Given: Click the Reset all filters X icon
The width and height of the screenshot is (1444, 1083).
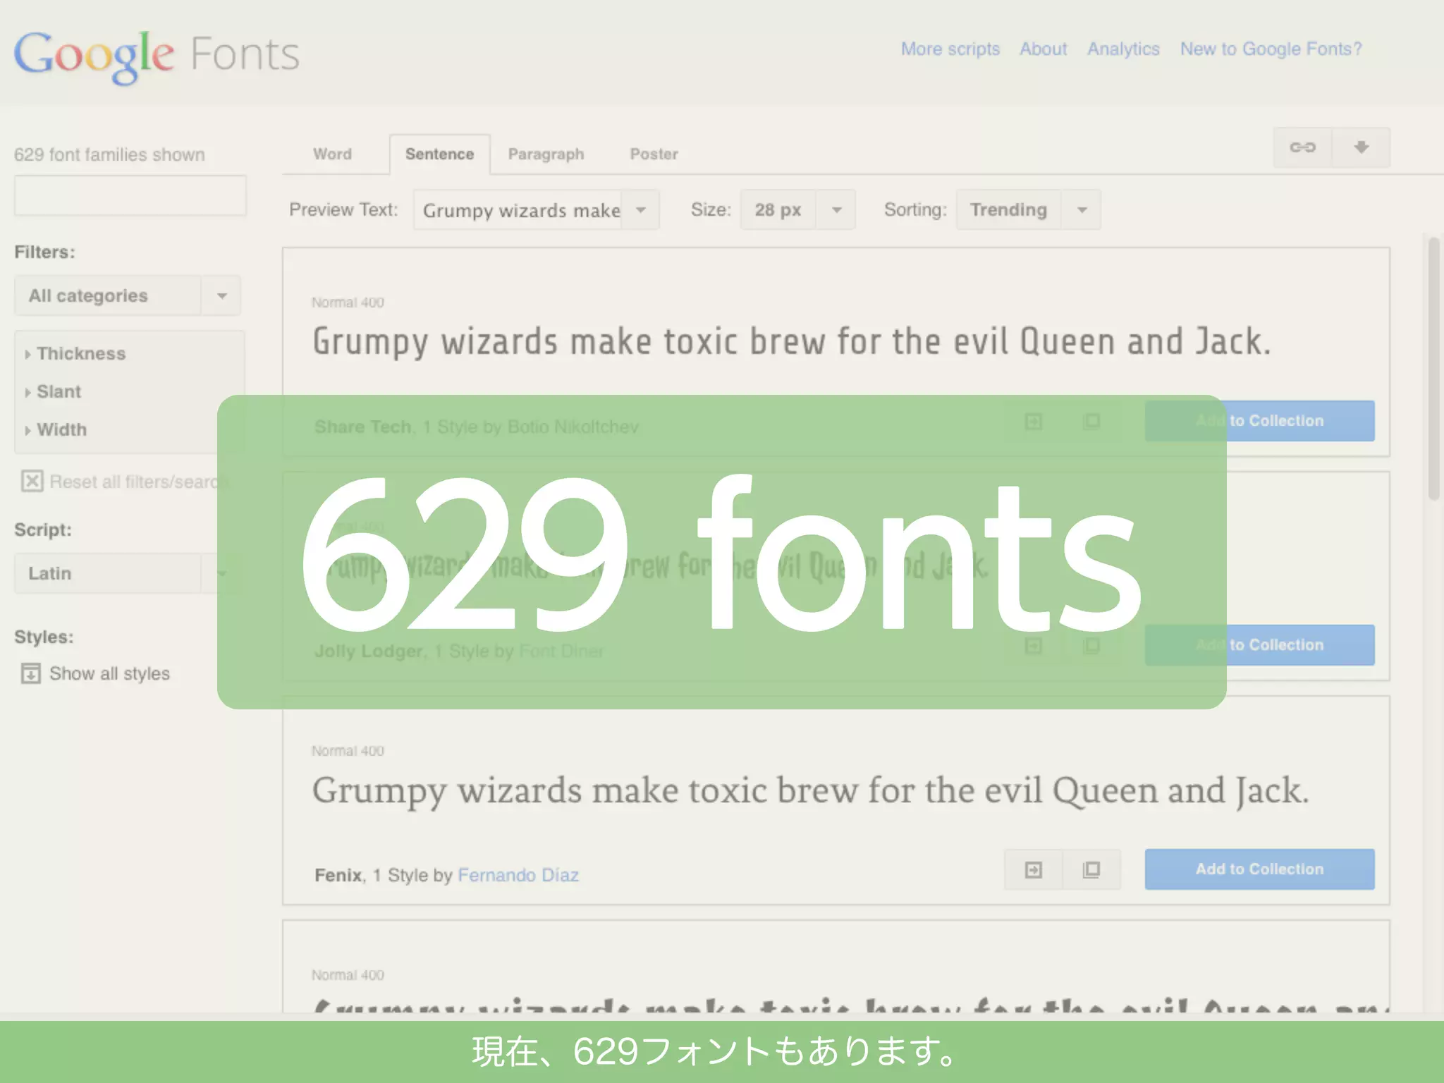Looking at the screenshot, I should [32, 482].
